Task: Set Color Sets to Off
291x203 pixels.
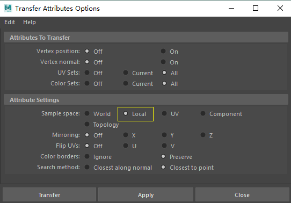Action: click(x=87, y=83)
